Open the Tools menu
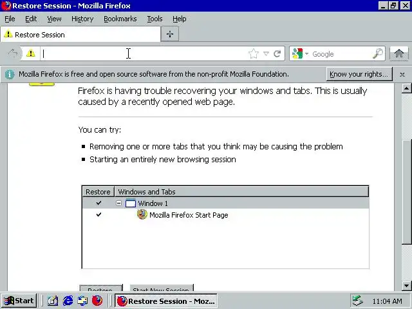The image size is (412, 309). (154, 19)
